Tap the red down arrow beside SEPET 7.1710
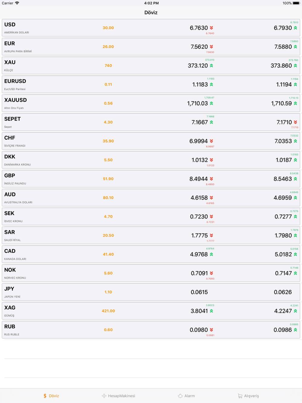The image size is (302, 403). point(295,122)
